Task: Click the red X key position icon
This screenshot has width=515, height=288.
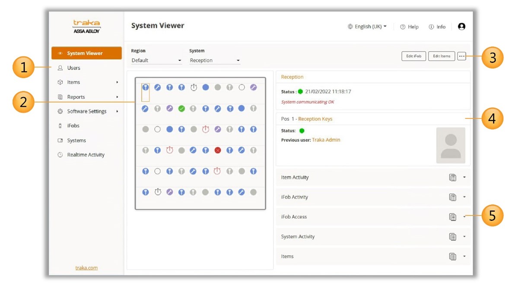Action: tap(218, 150)
